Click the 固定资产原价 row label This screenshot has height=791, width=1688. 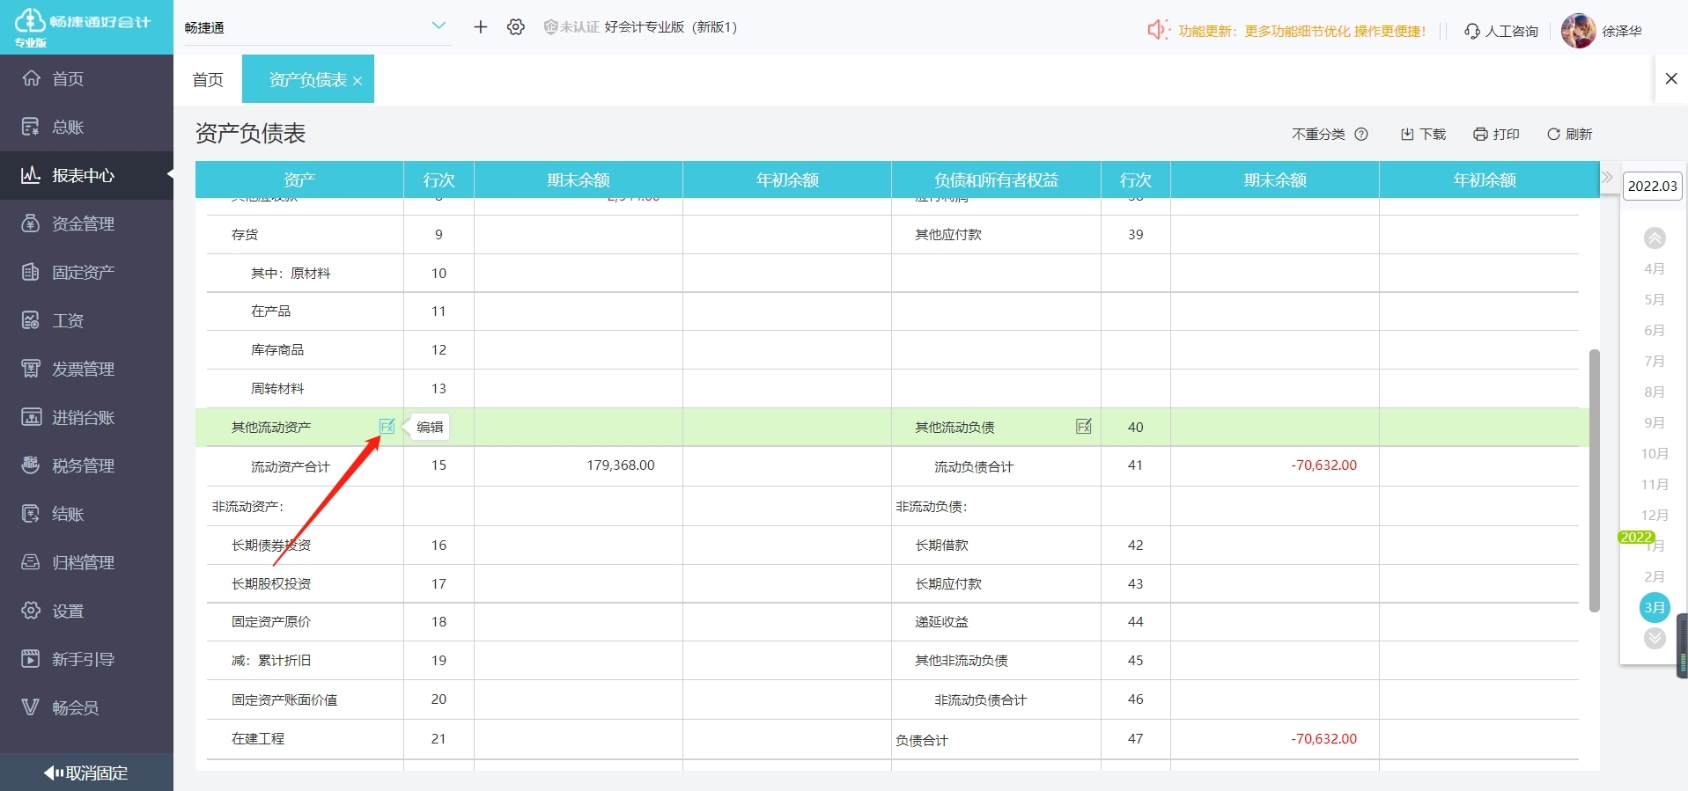pos(271,621)
